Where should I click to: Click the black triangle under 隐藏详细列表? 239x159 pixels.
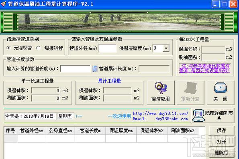pyautogui.click(x=219, y=117)
